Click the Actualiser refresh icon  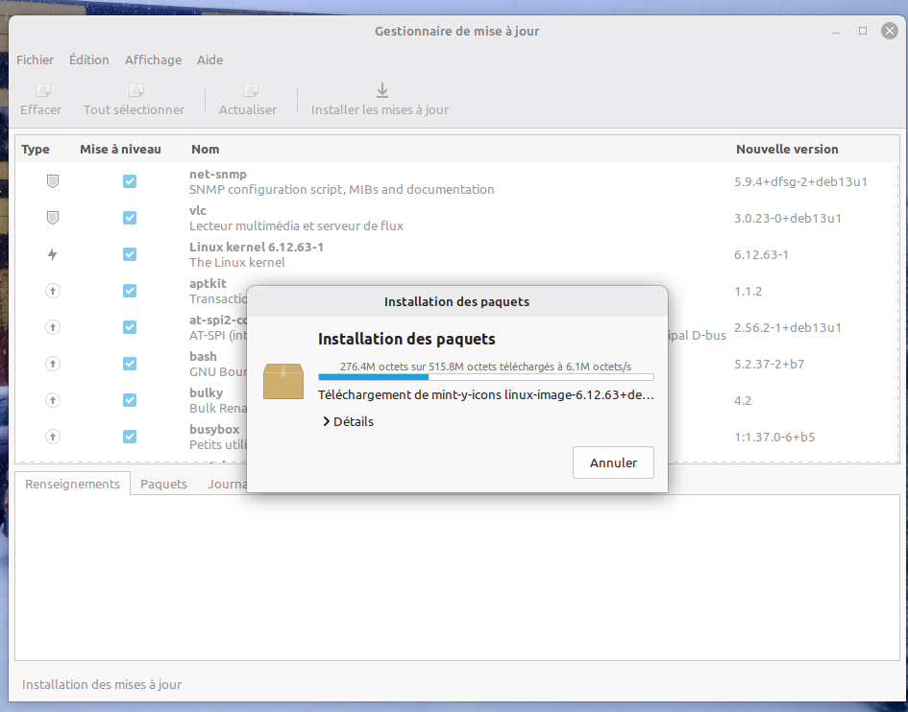248,91
